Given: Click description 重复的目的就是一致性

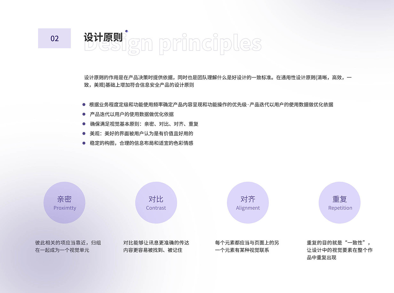Looking at the screenshot, I should point(340,250).
